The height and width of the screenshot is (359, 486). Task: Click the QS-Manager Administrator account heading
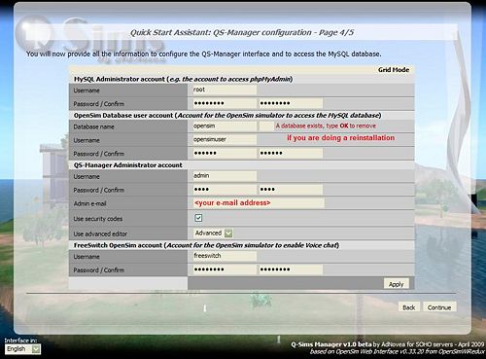click(128, 165)
